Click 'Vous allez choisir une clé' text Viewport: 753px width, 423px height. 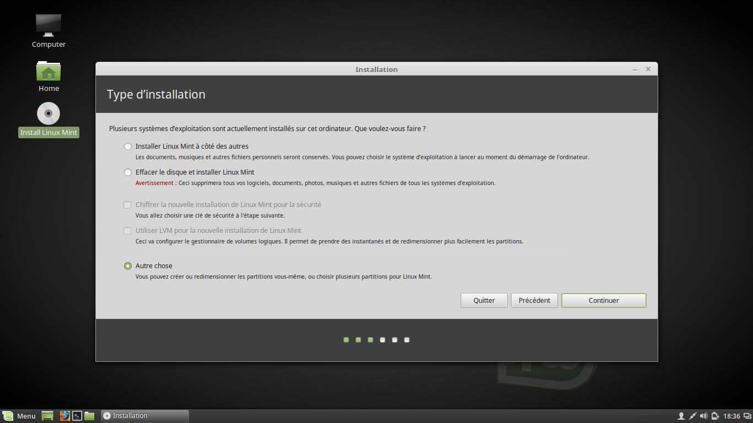pos(210,215)
